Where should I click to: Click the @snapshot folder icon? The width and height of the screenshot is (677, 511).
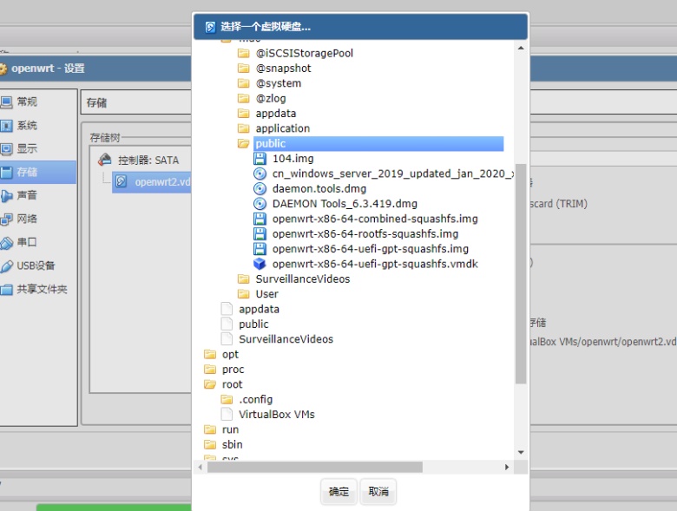point(244,69)
